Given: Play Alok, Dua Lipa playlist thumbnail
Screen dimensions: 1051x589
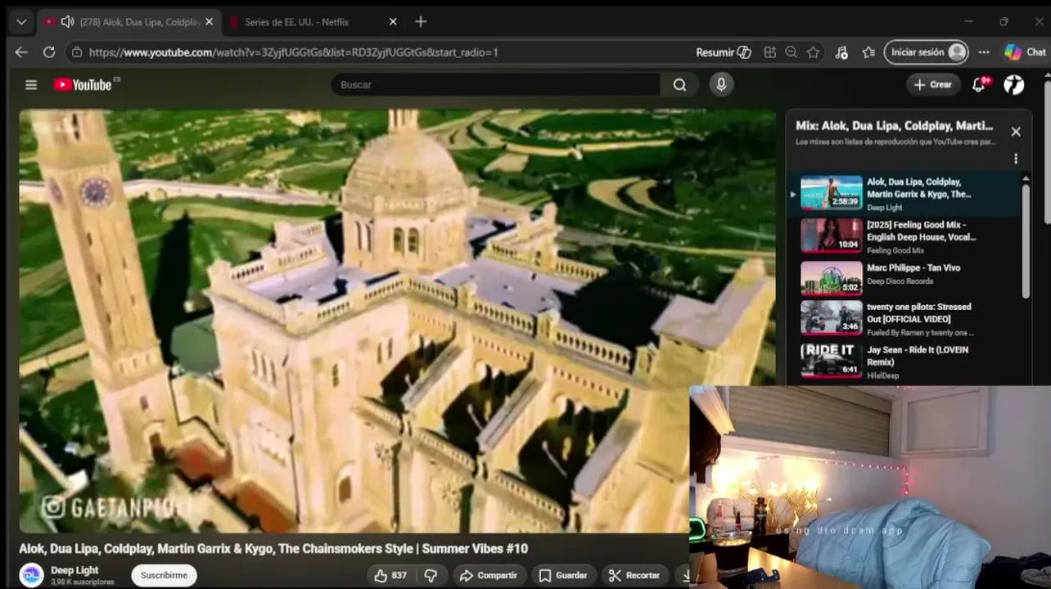Looking at the screenshot, I should coord(831,193).
